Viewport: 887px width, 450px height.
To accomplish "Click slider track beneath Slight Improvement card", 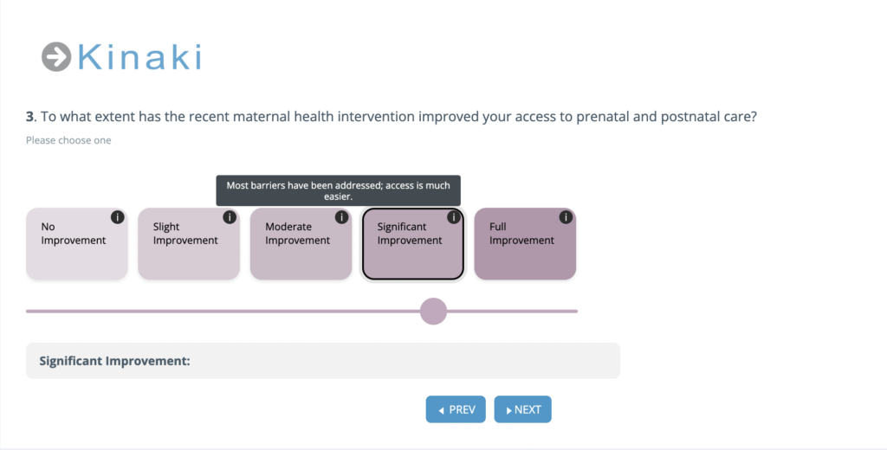I will (x=188, y=311).
